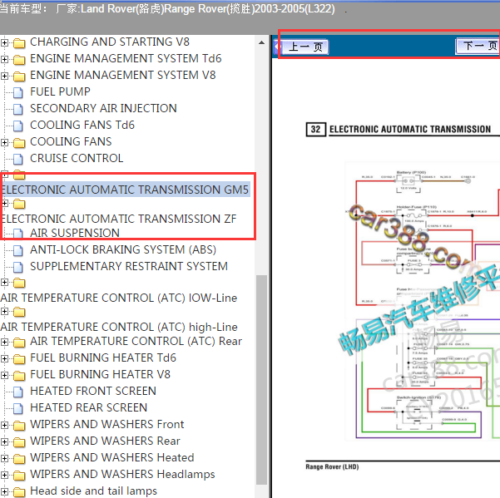Click ENGINE MANAGEMENT SYSTEM V8 folder icon

coord(19,76)
